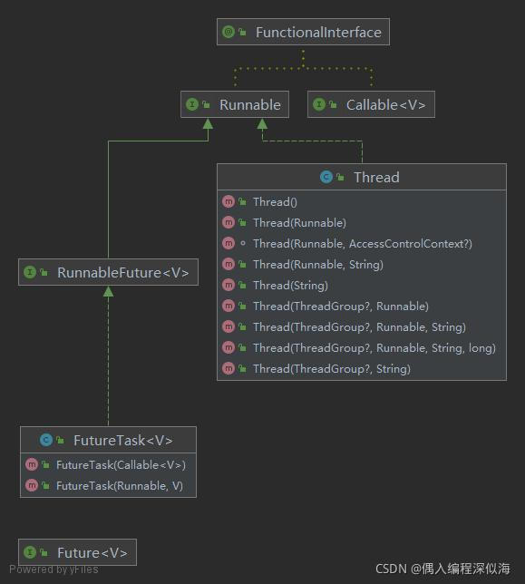
Task: Click public lock icon on Thread(Runnable) row
Action: pyautogui.click(x=242, y=223)
